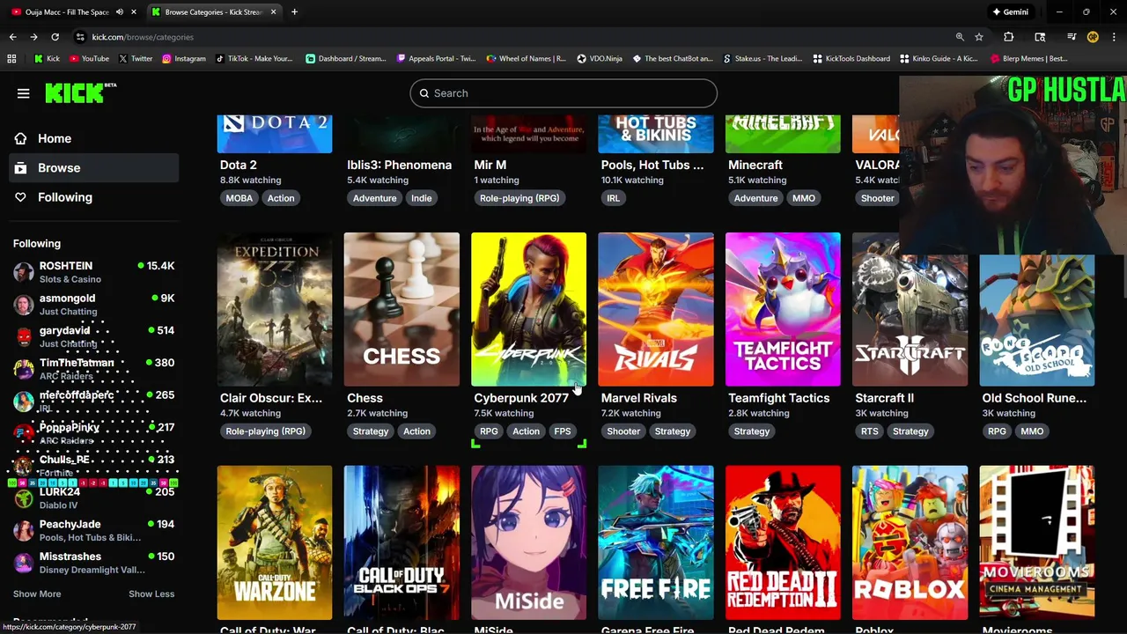
Task: Open the Chrome apps grid icon
Action: (11, 59)
